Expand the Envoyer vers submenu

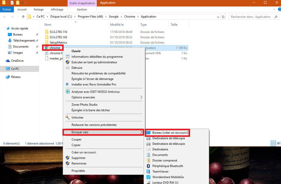coord(141,132)
